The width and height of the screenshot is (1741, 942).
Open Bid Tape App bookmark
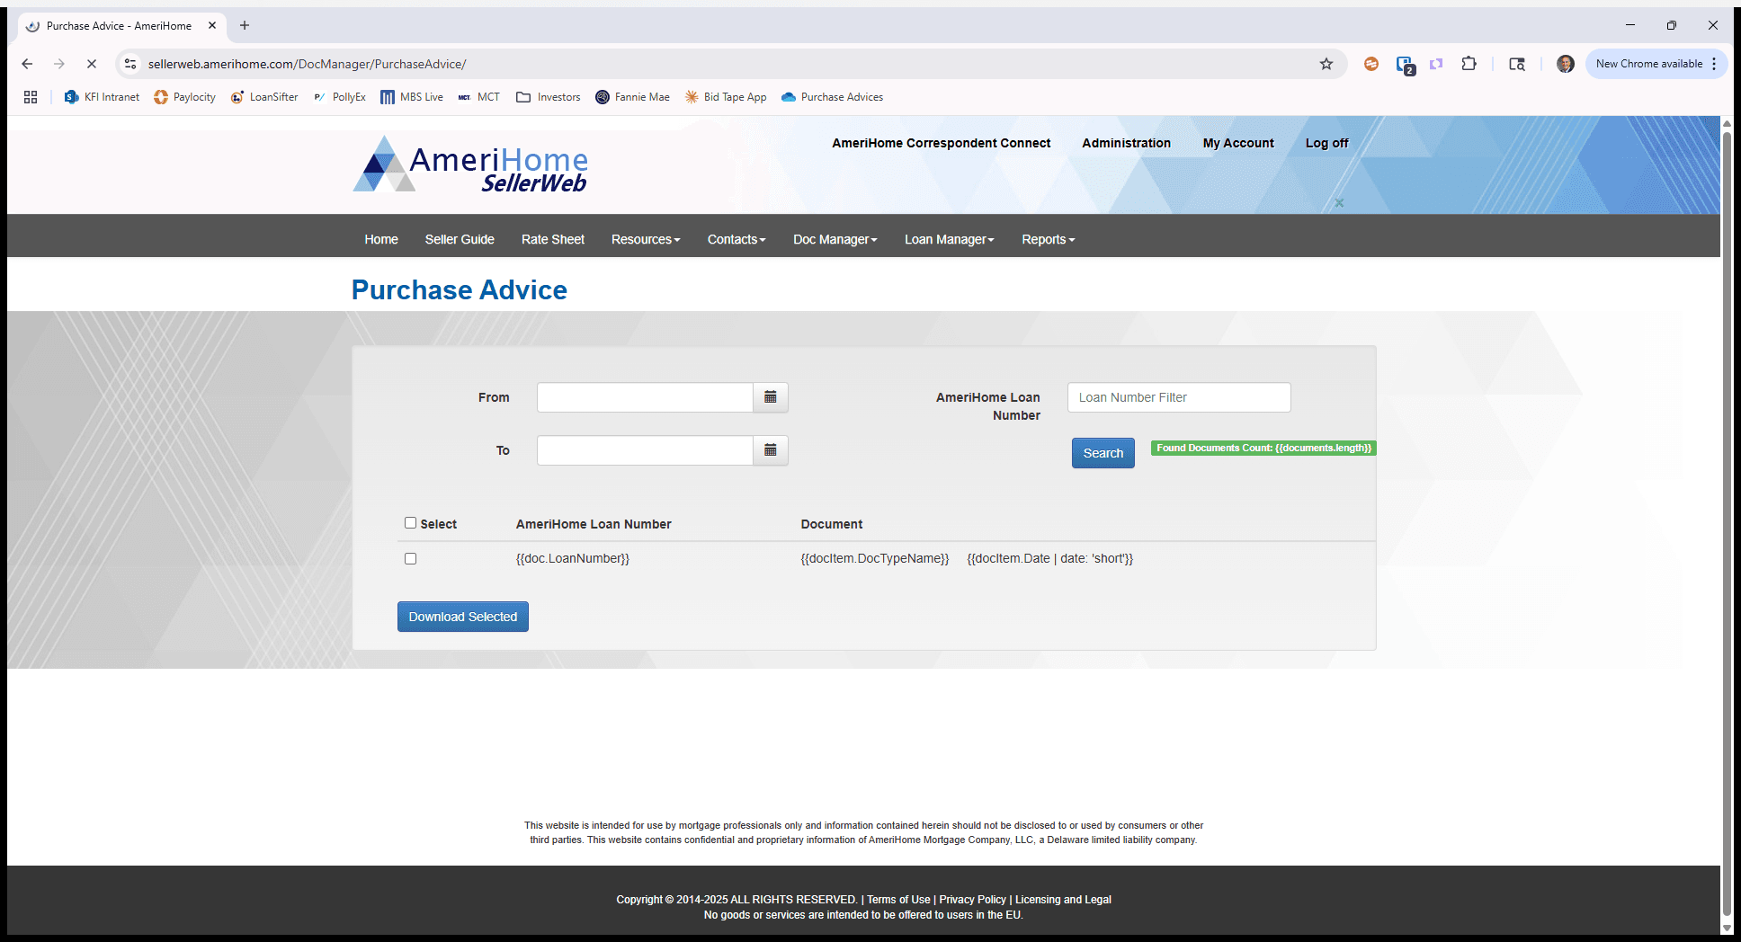726,97
